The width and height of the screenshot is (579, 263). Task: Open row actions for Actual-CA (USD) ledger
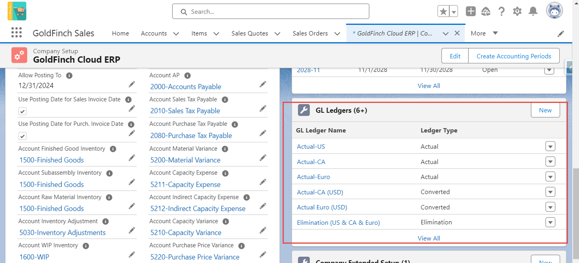(550, 192)
